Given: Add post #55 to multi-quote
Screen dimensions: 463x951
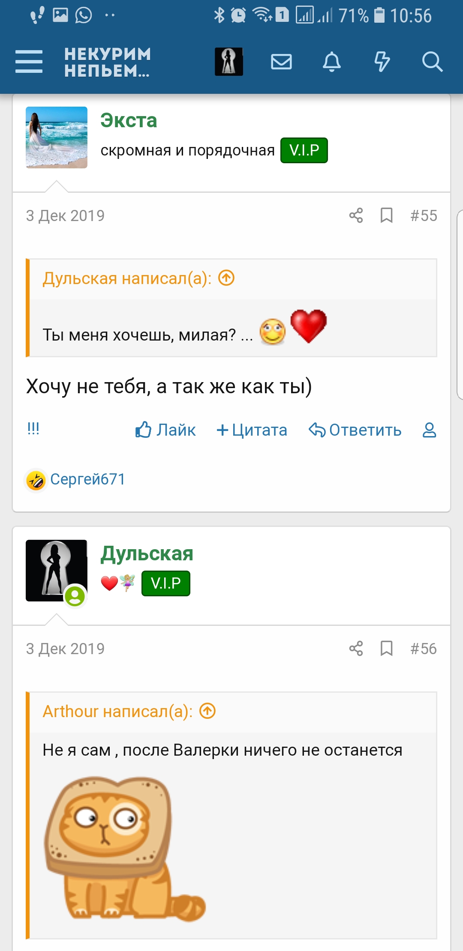Looking at the screenshot, I should tap(252, 430).
